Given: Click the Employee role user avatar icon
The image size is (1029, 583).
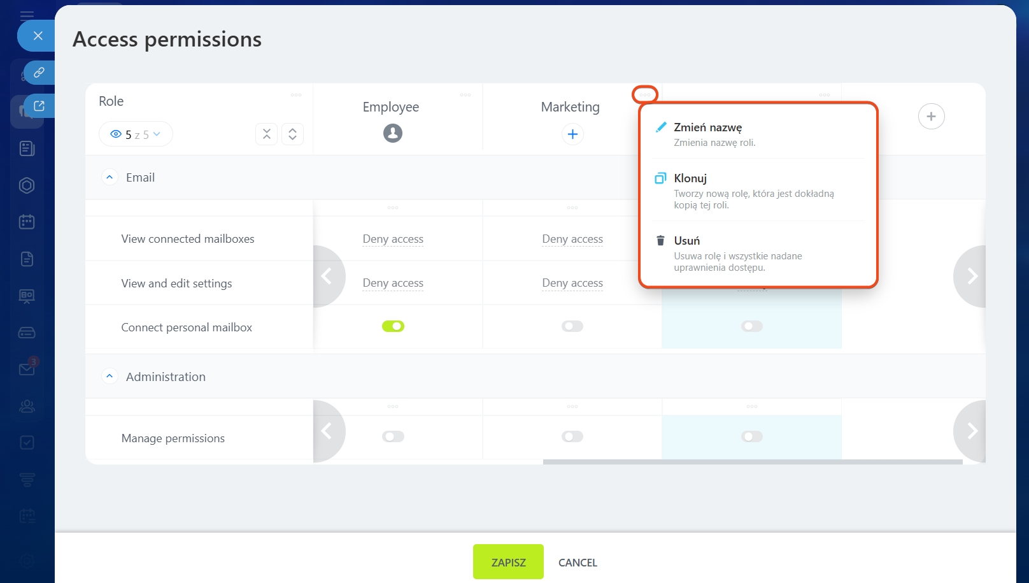Looking at the screenshot, I should pos(393,133).
